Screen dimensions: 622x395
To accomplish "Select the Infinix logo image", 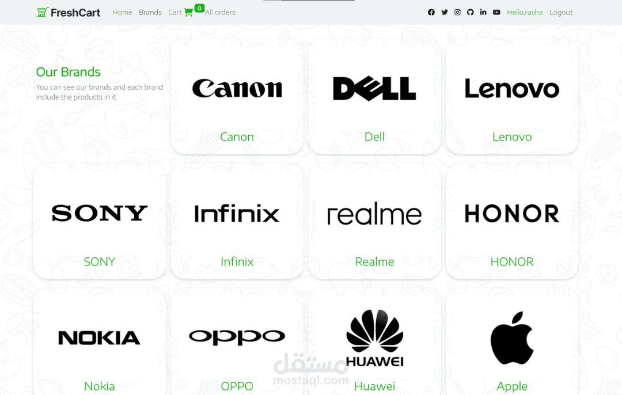I will pos(237,214).
